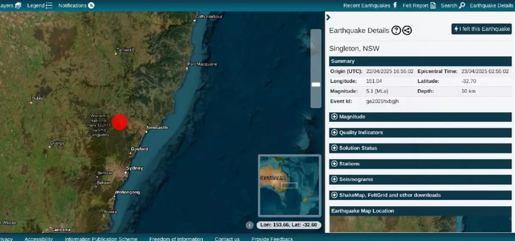This screenshot has height=241, width=515.
Task: Expand the Solution Status section
Action: tap(334, 148)
